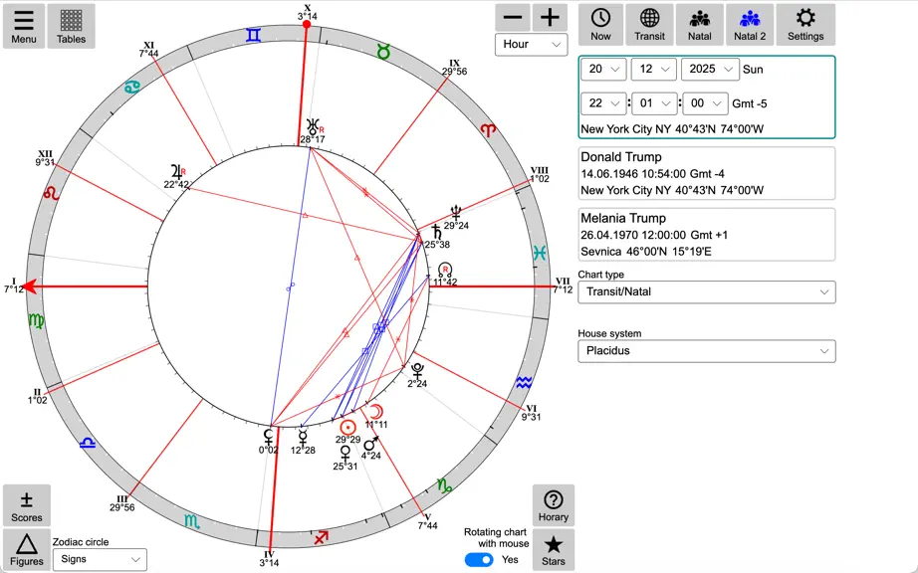This screenshot has height=573, width=918.
Task: Toggle Rotating chart with mouse switch
Action: 479,559
